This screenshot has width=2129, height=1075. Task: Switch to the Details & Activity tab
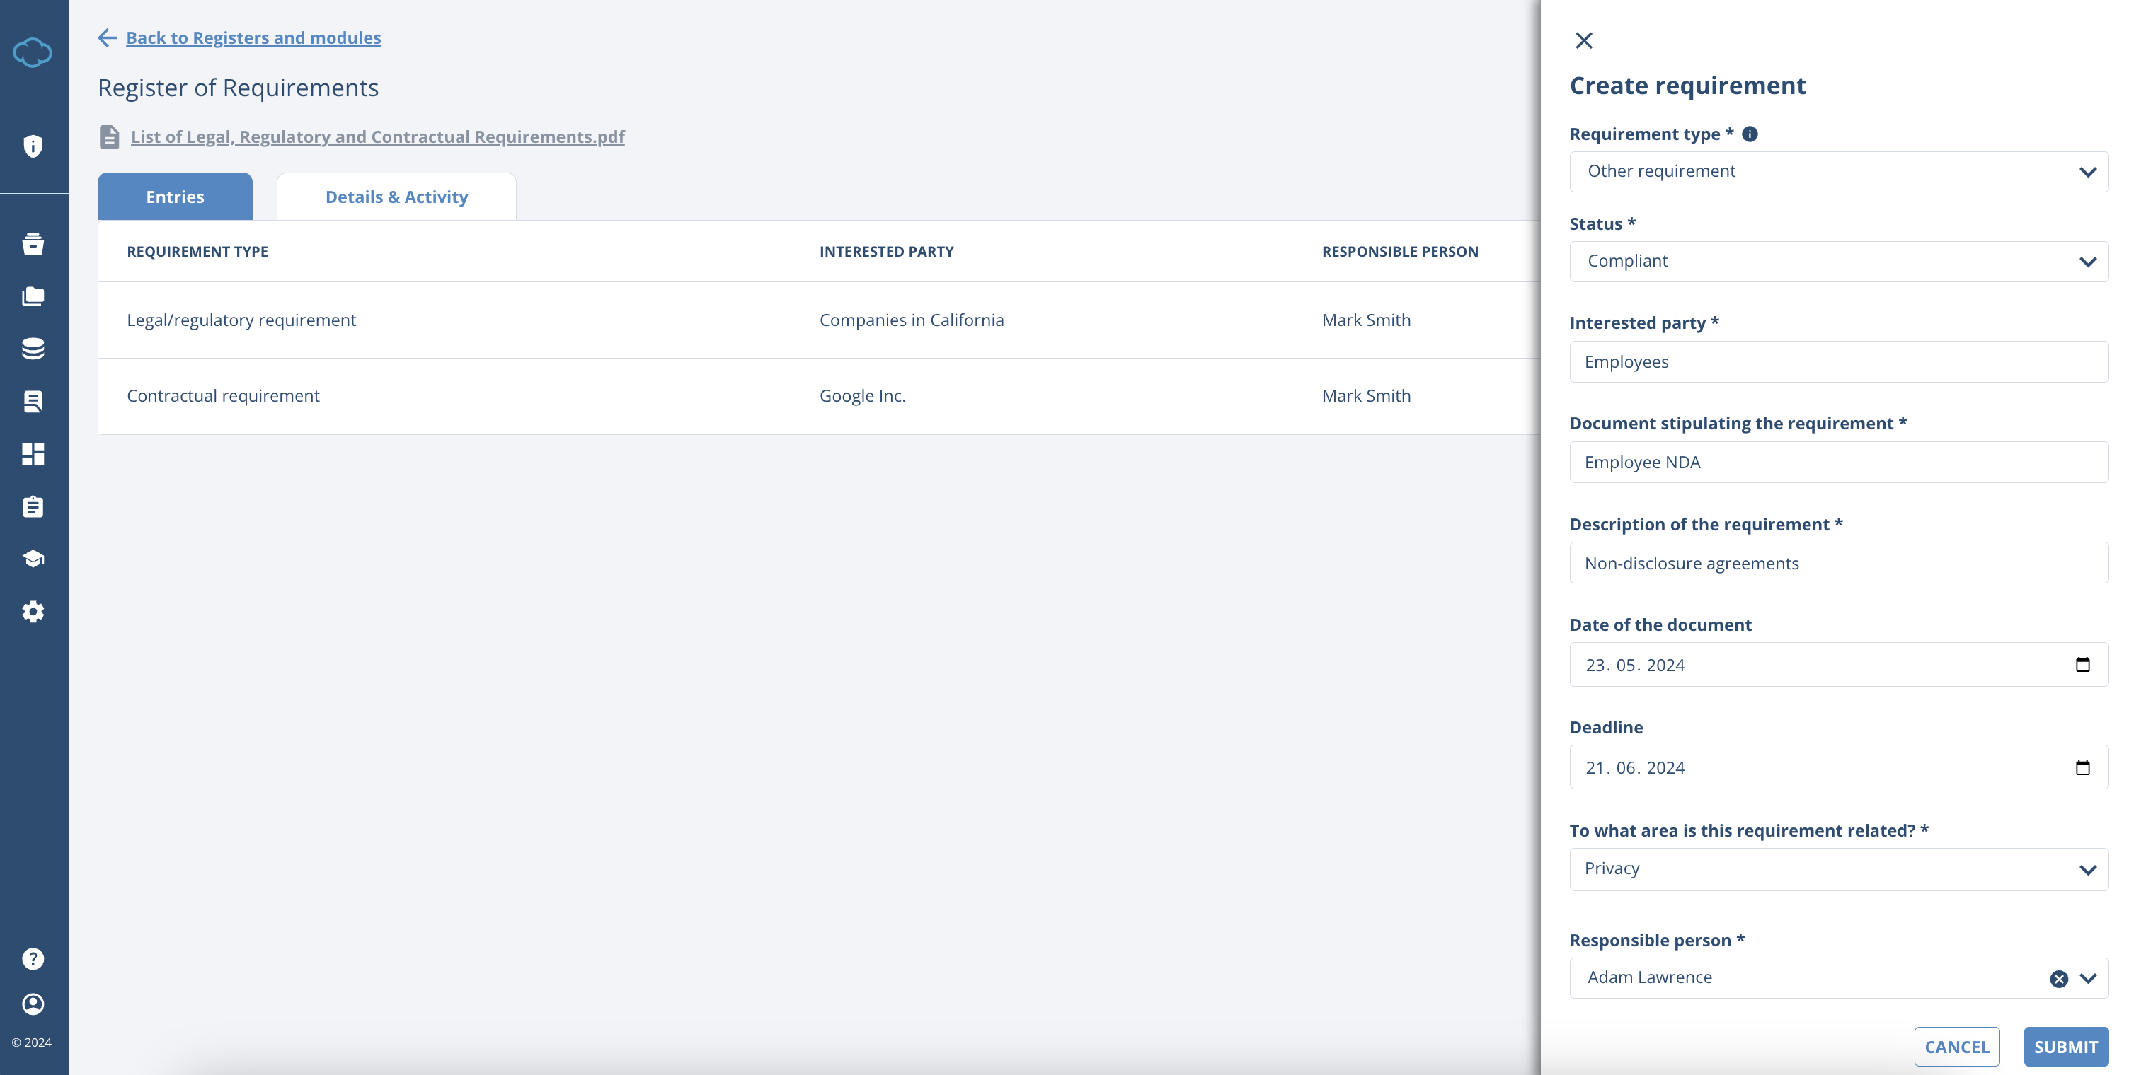point(396,197)
